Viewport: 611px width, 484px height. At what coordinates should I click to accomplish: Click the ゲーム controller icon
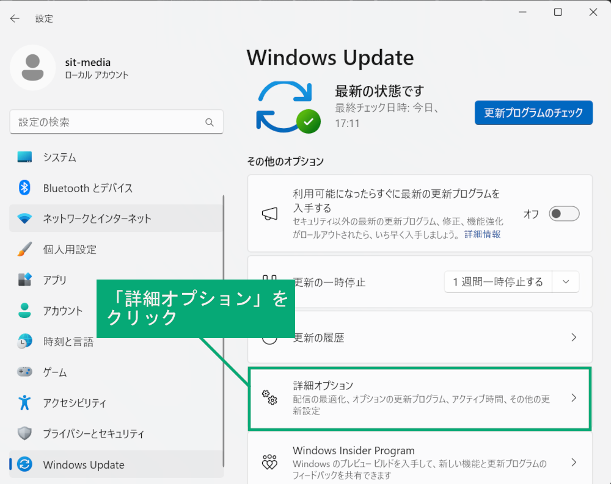tap(24, 372)
